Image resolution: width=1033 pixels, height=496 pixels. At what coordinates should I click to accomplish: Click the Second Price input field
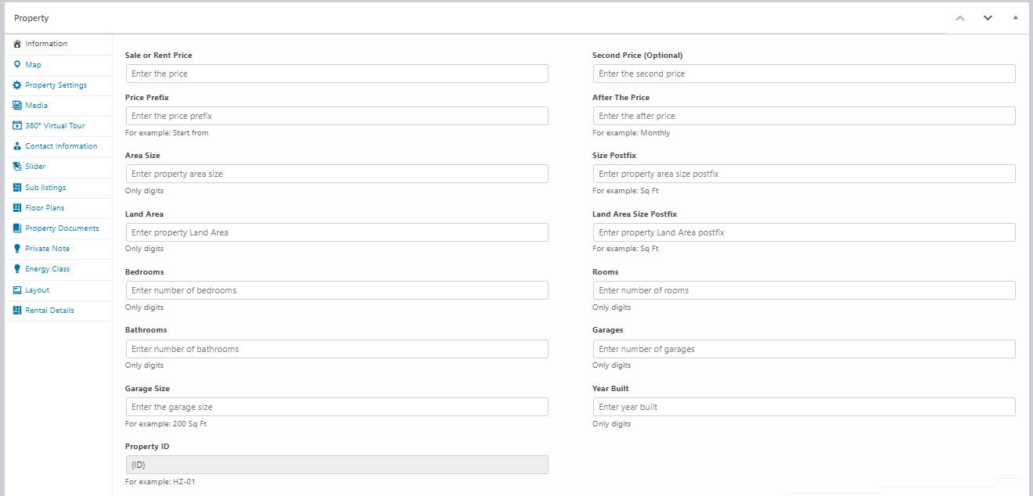(x=804, y=74)
